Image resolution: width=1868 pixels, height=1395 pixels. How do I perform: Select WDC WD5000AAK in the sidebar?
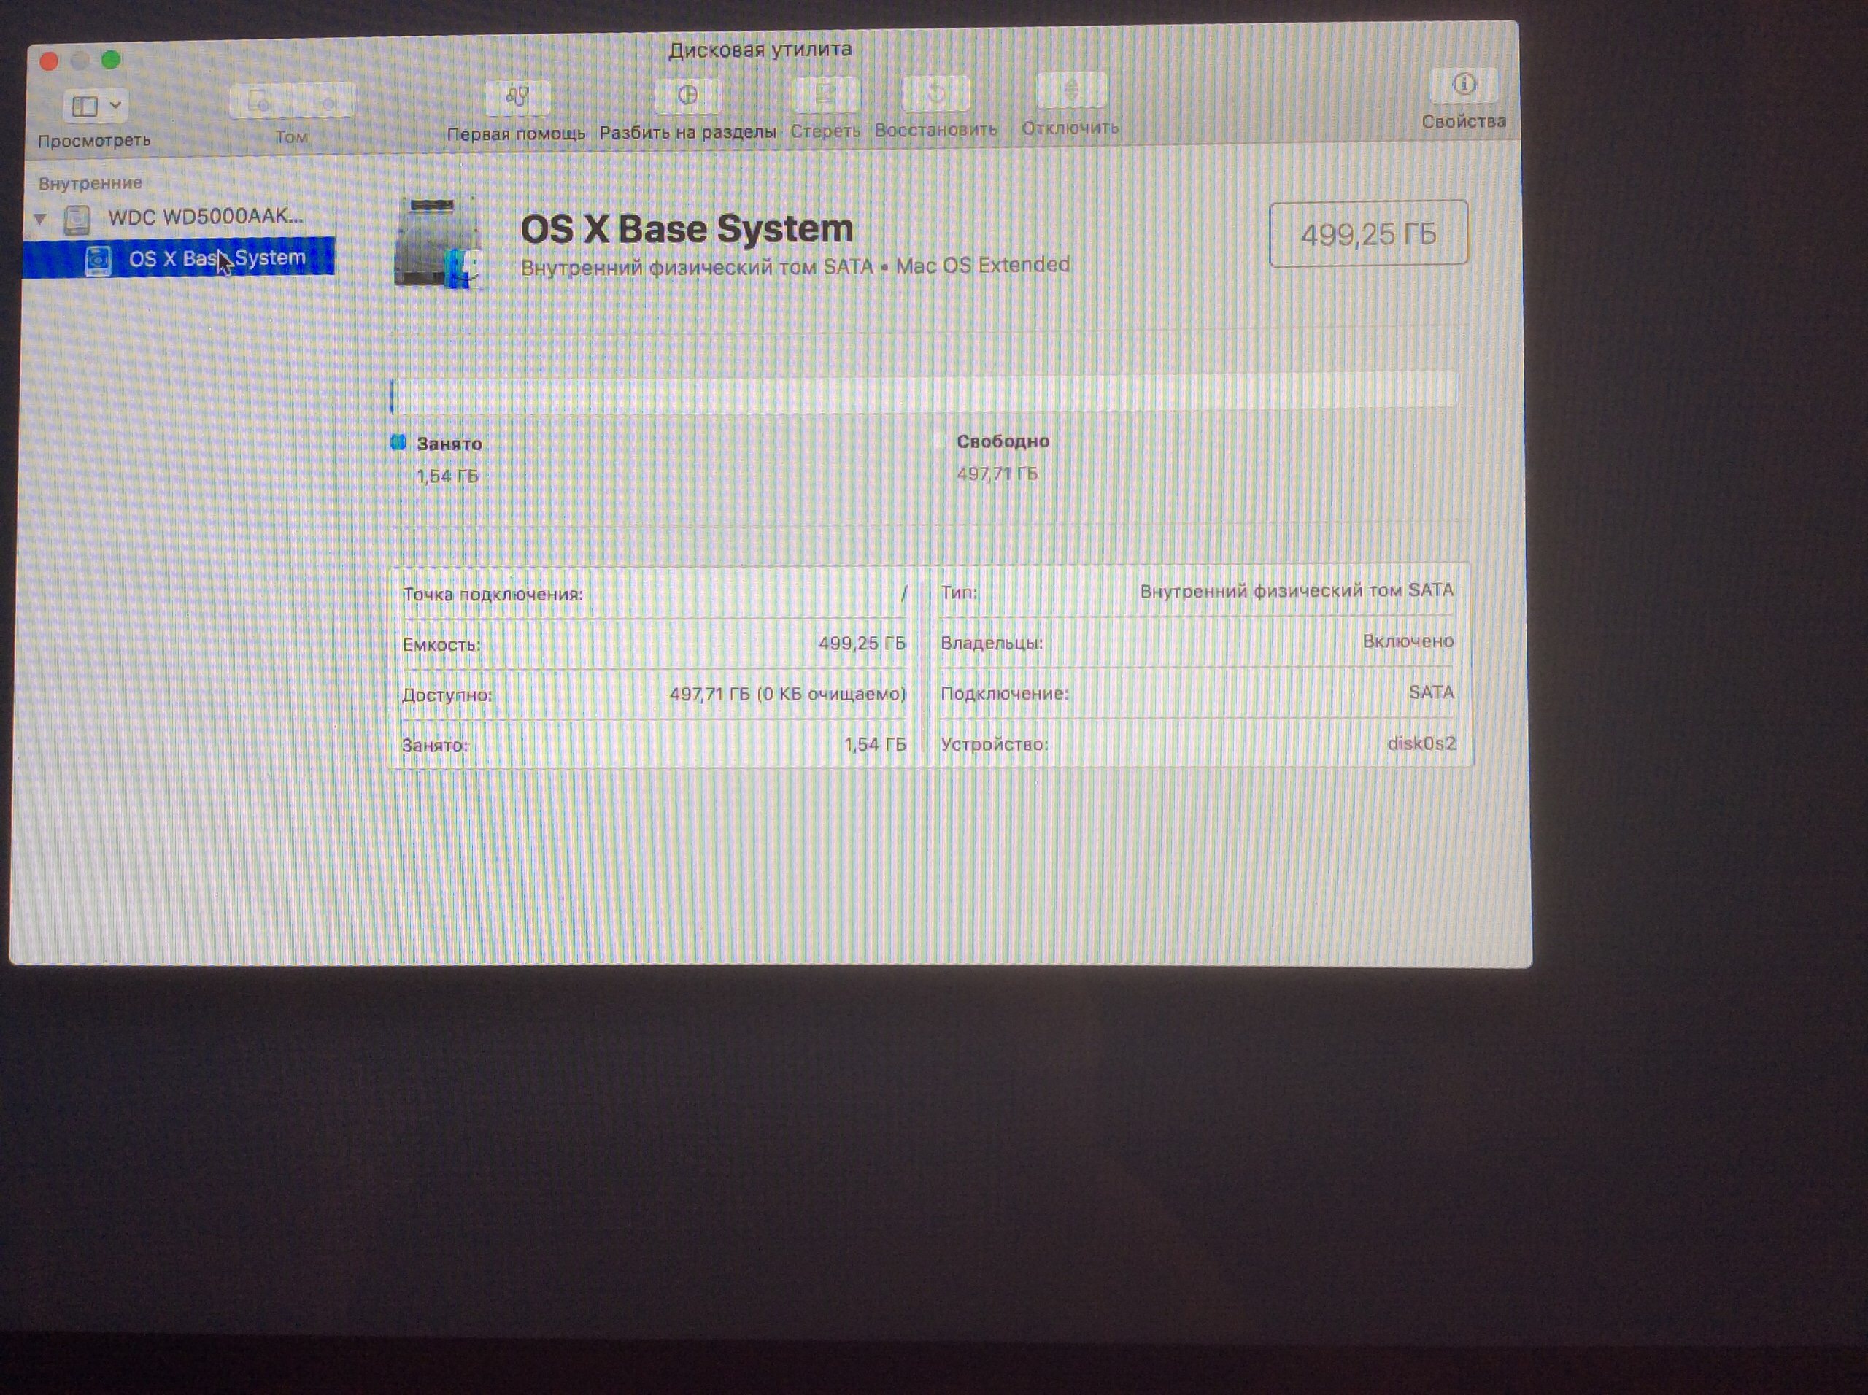pyautogui.click(x=203, y=217)
